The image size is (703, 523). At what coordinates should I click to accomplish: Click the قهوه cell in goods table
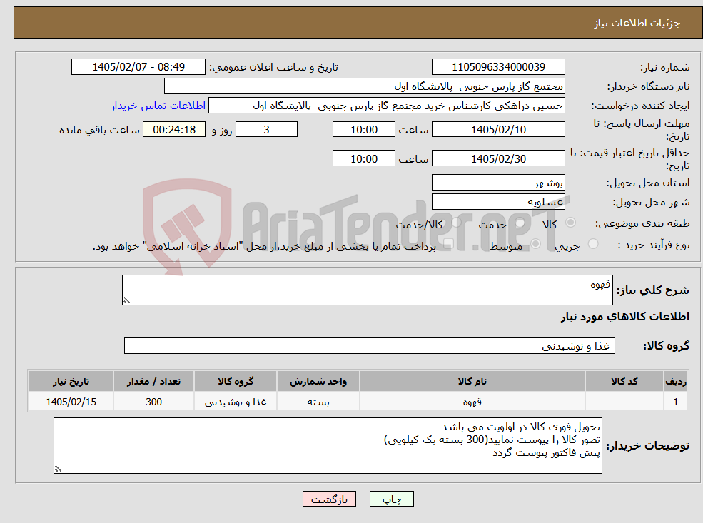(x=472, y=402)
